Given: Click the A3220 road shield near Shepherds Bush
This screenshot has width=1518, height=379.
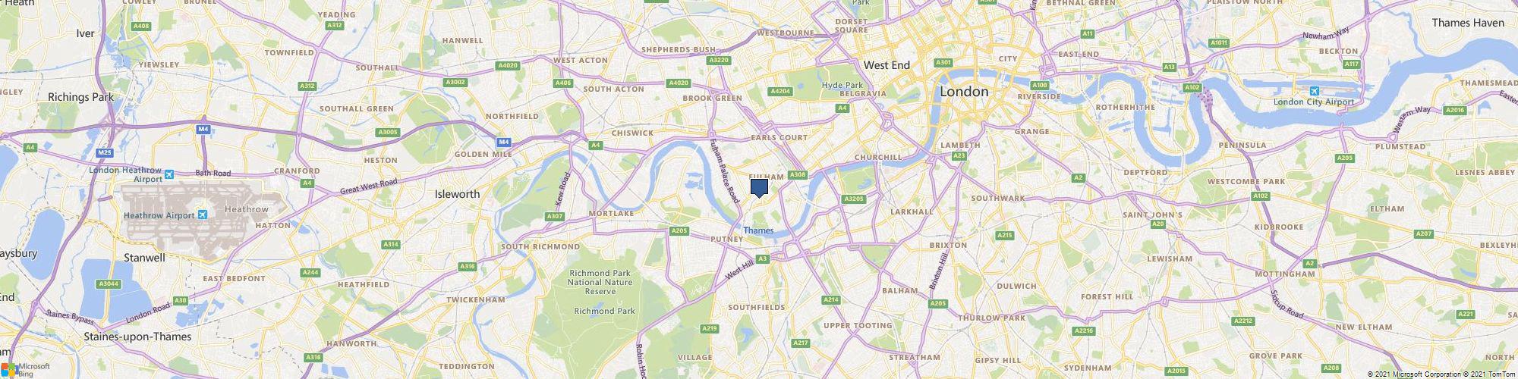Looking at the screenshot, I should coord(717,60).
